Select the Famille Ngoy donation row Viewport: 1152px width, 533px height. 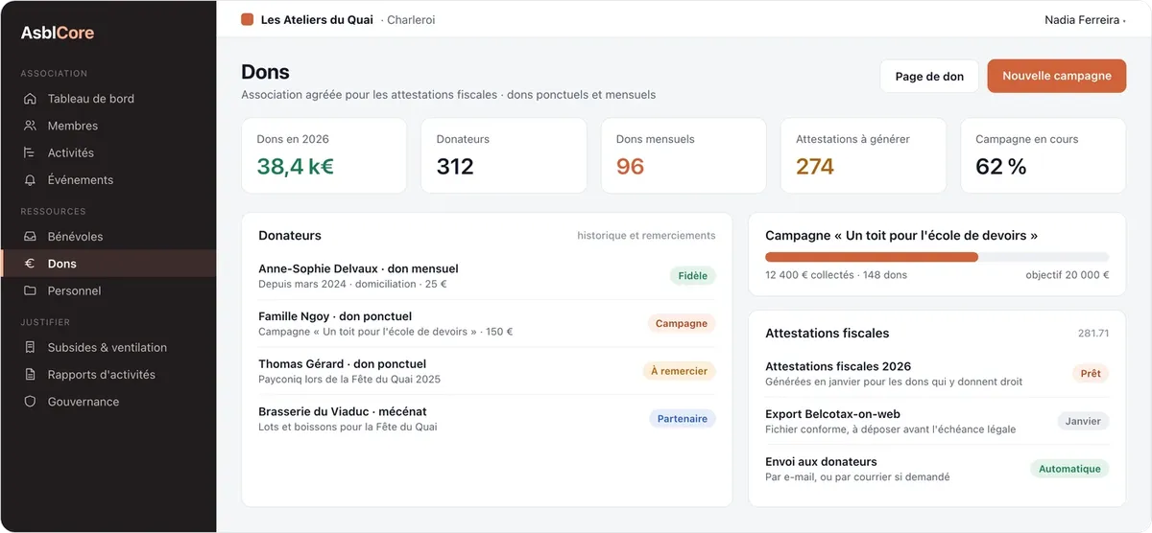coord(487,324)
